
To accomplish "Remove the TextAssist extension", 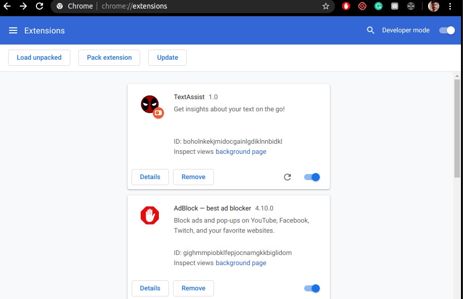I will pos(193,177).
